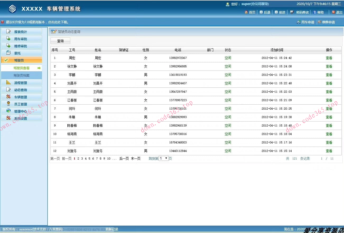Viewport: 344px width, 233px height.
Task: Expand the 系统设置 sidebar section
Action: (x=21, y=118)
